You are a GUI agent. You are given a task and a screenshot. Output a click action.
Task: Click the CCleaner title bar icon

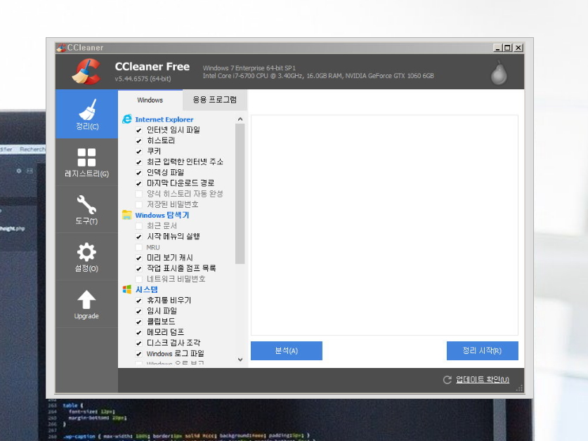(60, 48)
